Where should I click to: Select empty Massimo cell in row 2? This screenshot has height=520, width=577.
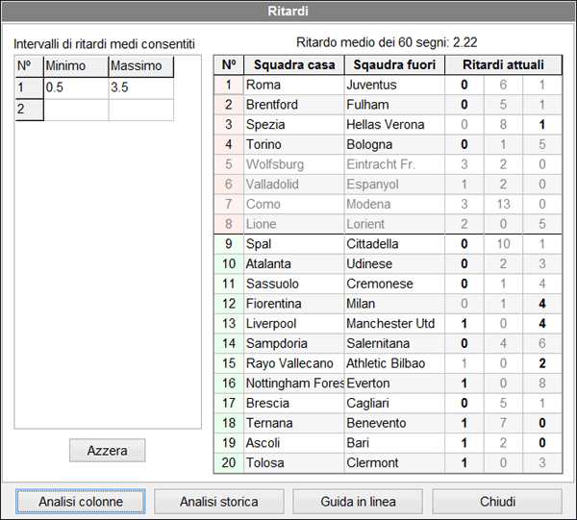(140, 110)
